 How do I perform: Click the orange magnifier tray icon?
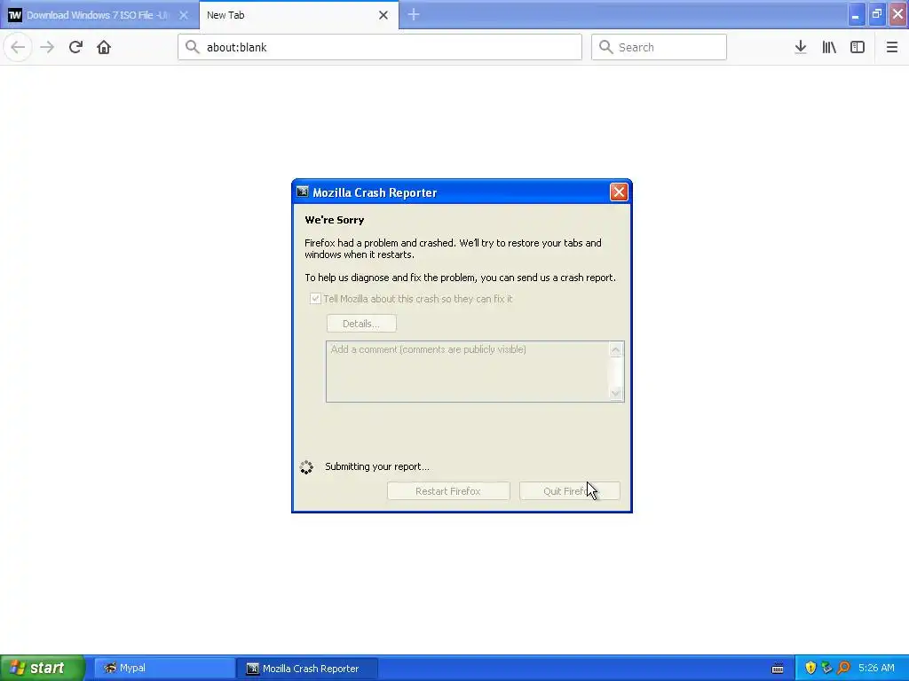click(x=843, y=669)
